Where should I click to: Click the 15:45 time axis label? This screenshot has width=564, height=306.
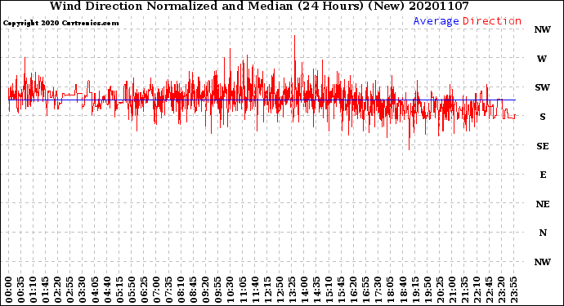pos(342,290)
